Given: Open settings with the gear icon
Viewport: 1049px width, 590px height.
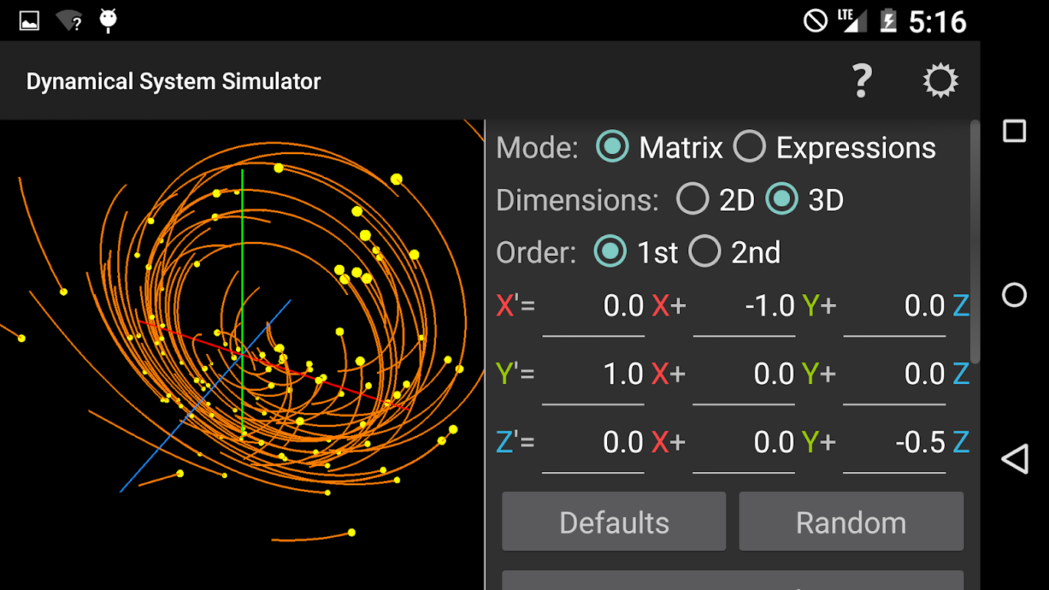Looking at the screenshot, I should pyautogui.click(x=941, y=80).
